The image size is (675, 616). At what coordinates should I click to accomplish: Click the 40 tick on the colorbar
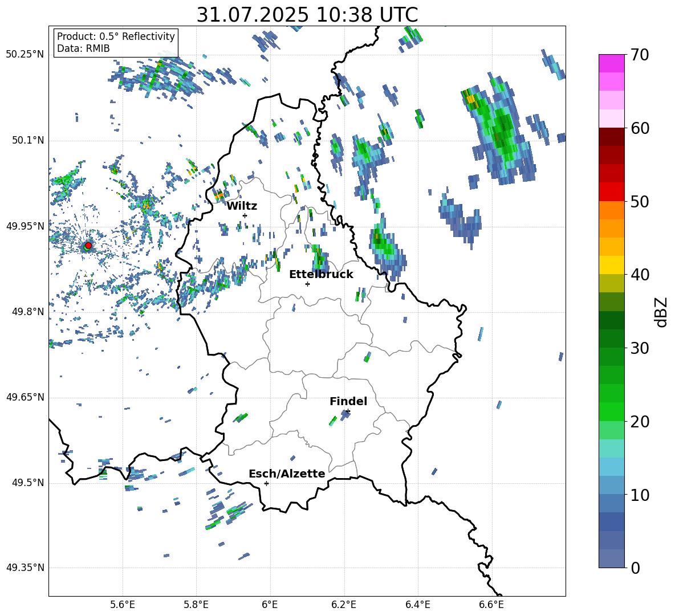(x=640, y=275)
